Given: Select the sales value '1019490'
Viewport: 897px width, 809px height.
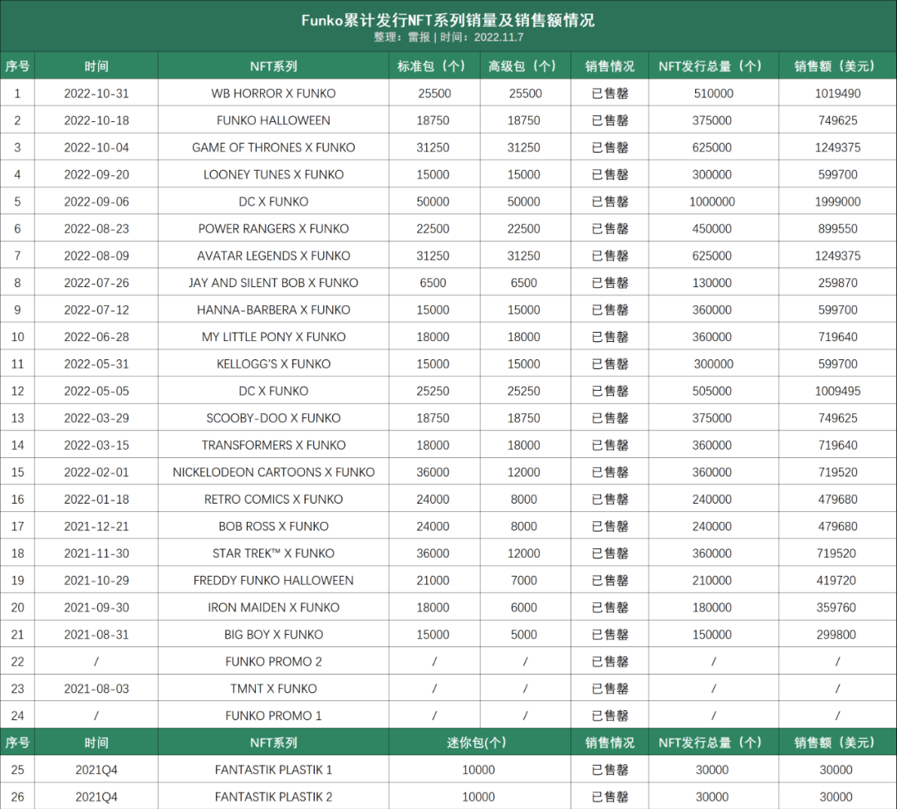Looking at the screenshot, I should (x=837, y=93).
